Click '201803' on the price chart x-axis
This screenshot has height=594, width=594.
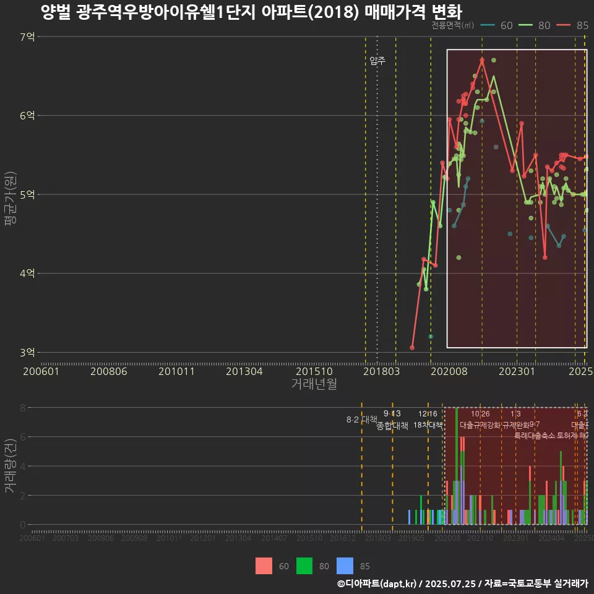point(382,371)
